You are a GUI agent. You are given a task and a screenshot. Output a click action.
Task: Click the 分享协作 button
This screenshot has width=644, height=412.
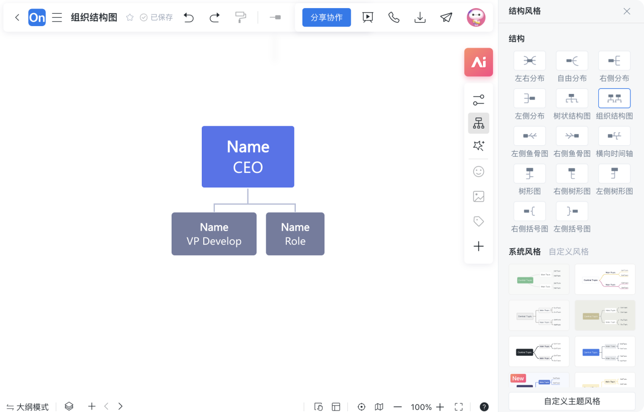327,18
